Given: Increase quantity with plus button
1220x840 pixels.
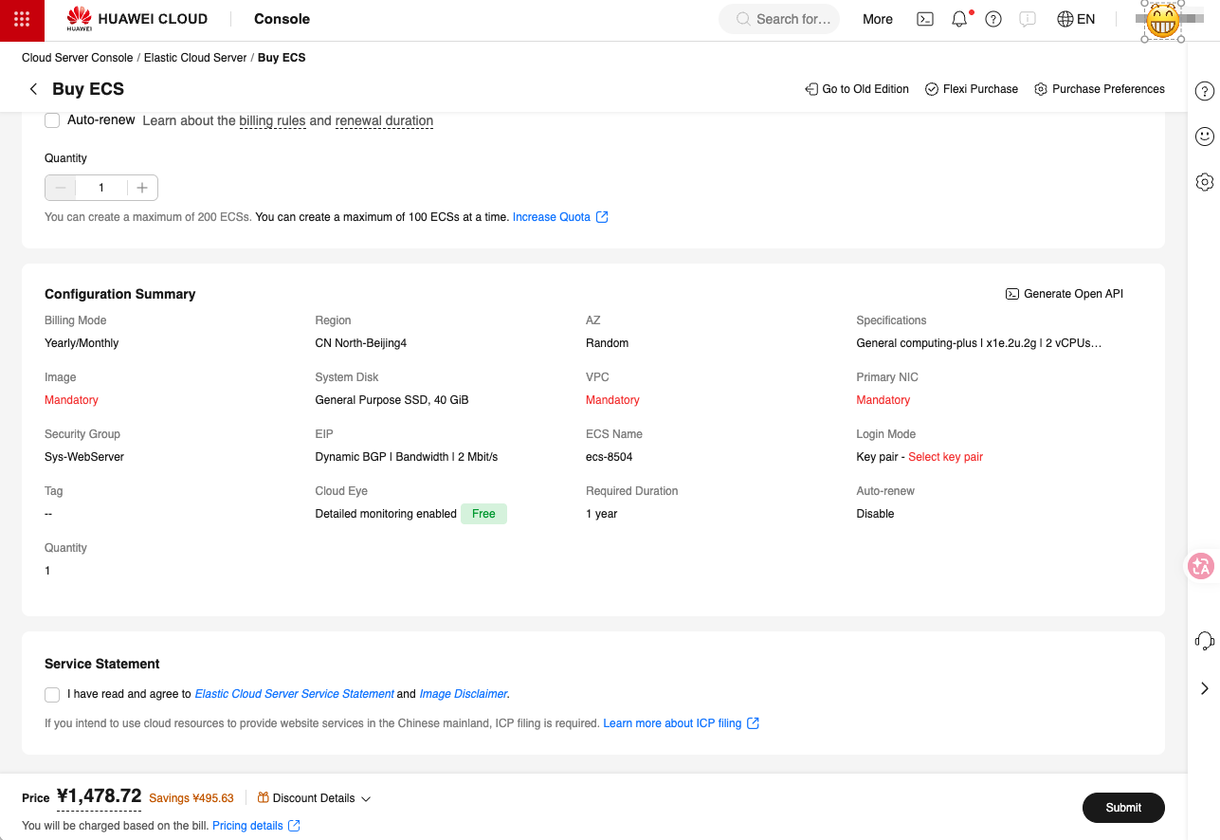Looking at the screenshot, I should click(142, 188).
